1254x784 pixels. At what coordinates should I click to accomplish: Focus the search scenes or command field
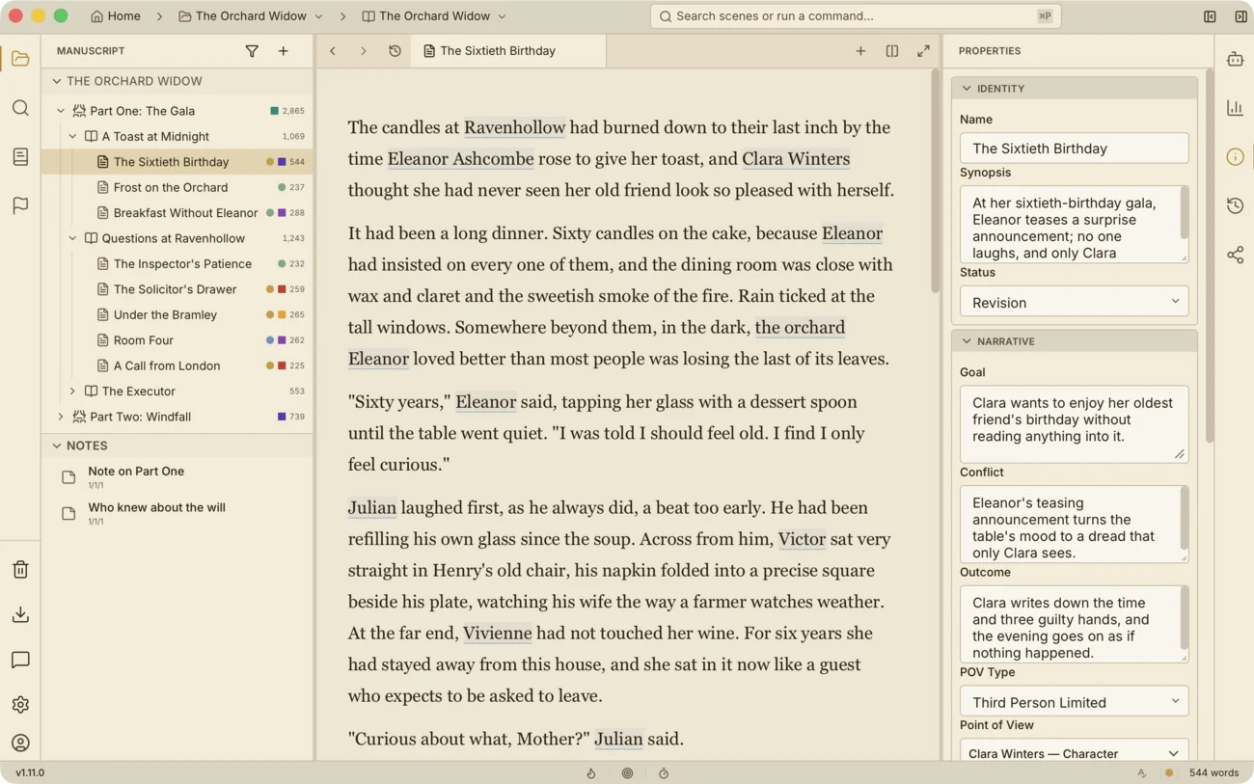(x=855, y=16)
